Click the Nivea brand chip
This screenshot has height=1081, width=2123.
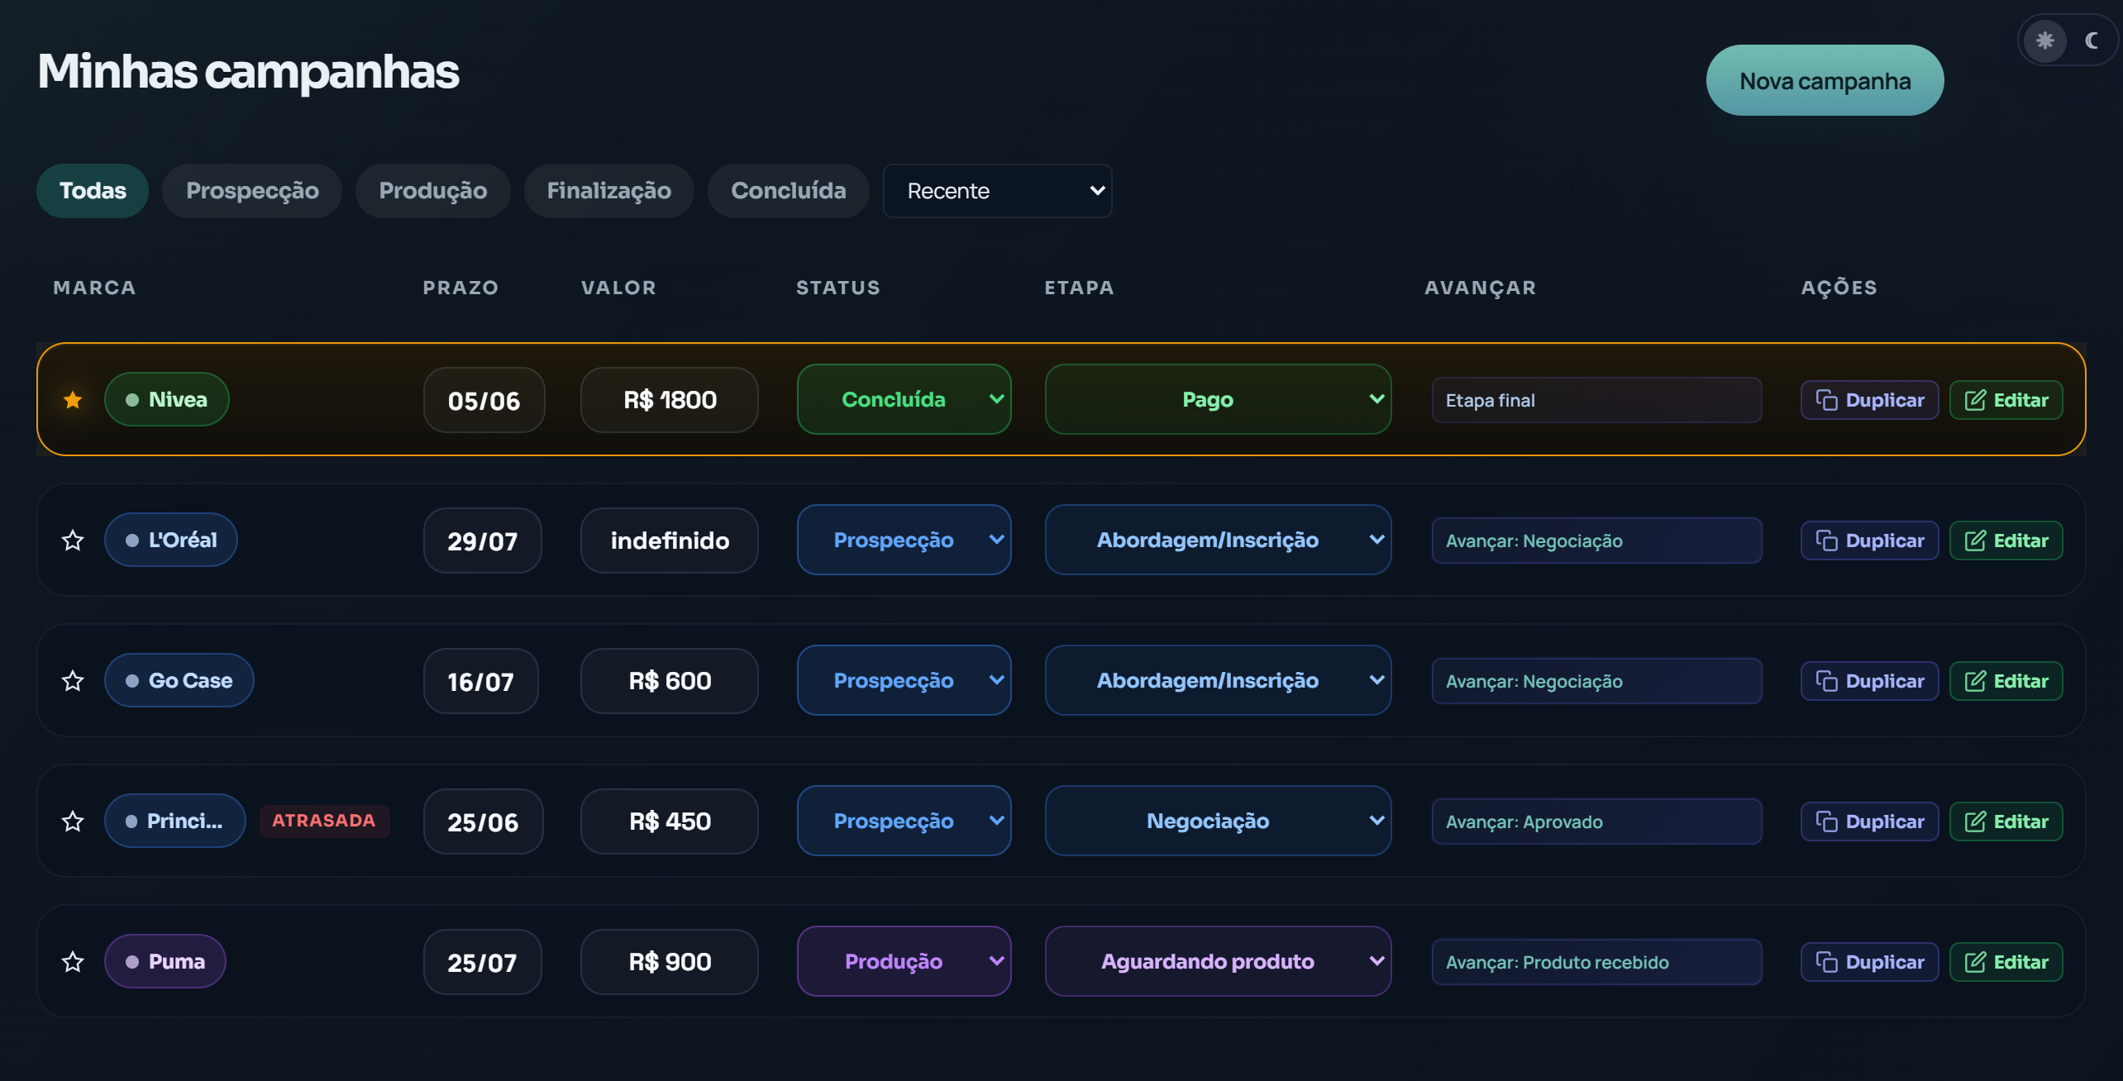click(x=167, y=399)
